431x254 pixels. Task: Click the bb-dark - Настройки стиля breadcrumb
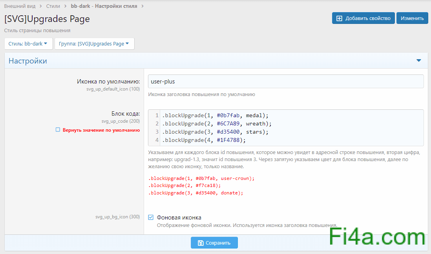pos(104,6)
